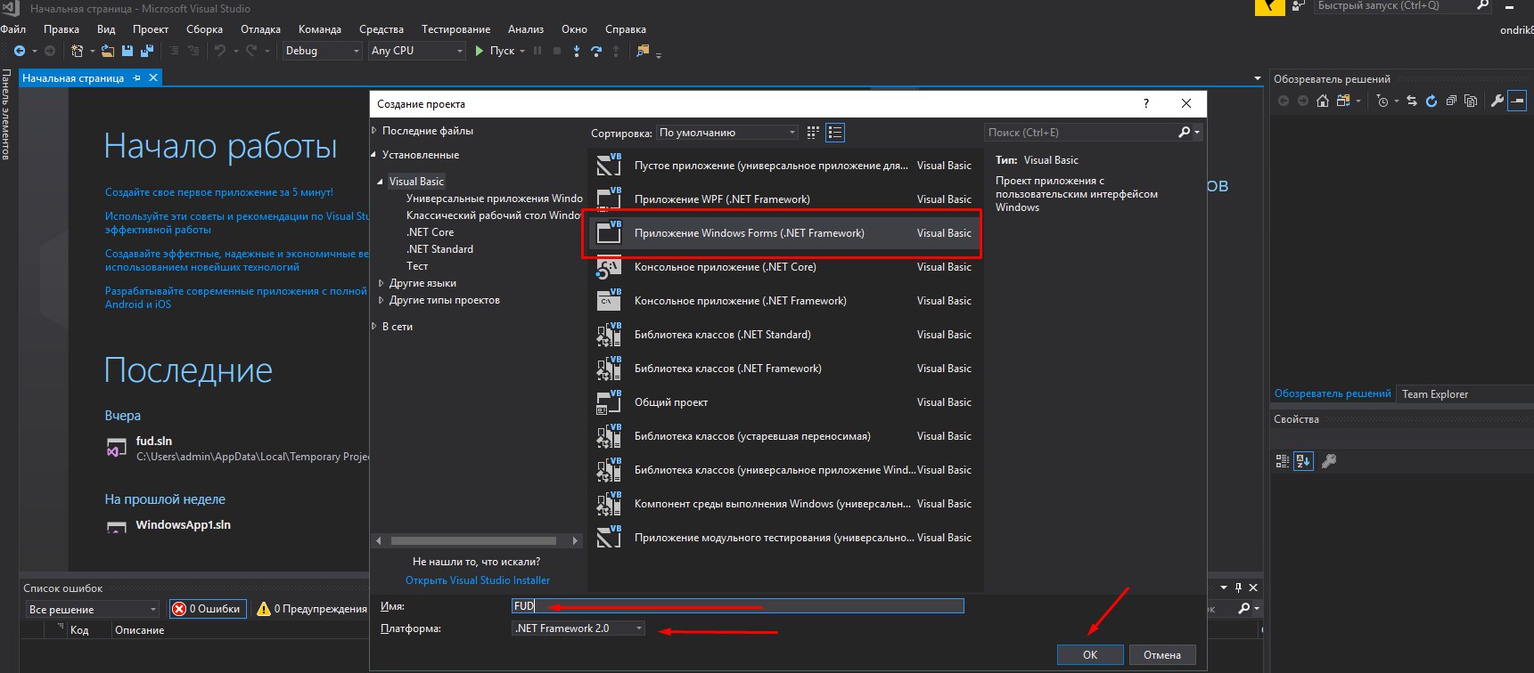Click the green Пуск start button
The width and height of the screenshot is (1534, 673).
click(495, 51)
